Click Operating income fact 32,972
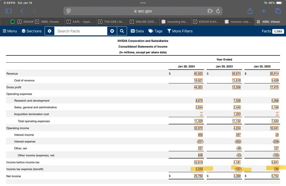The height and width of the screenshot is (186, 286). (x=198, y=128)
